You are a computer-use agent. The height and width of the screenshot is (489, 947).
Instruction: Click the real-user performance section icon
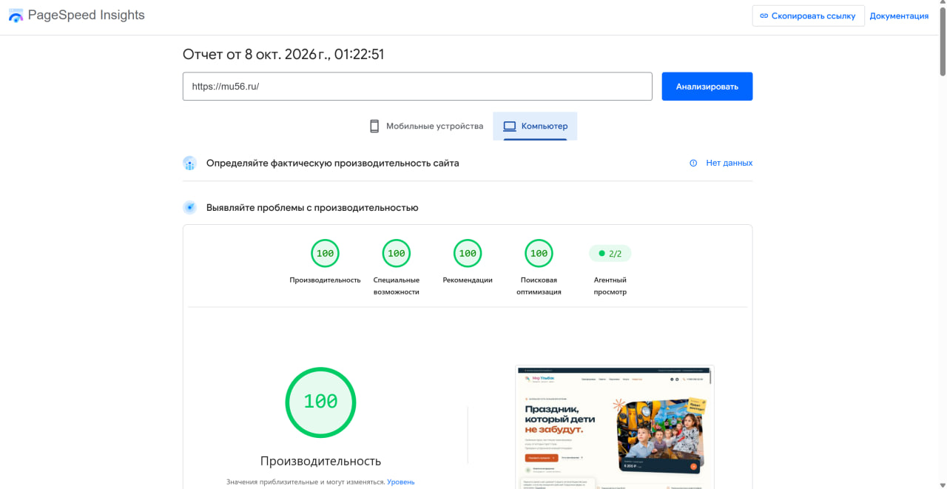click(190, 163)
